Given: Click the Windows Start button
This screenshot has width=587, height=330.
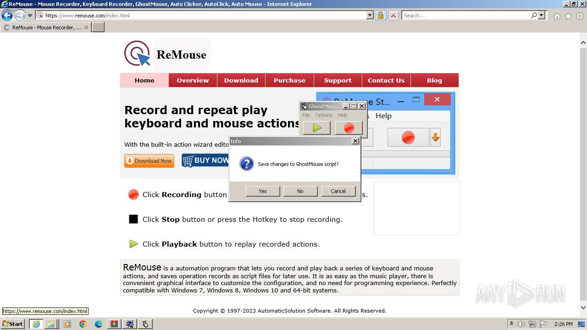Looking at the screenshot, I should pyautogui.click(x=12, y=324).
